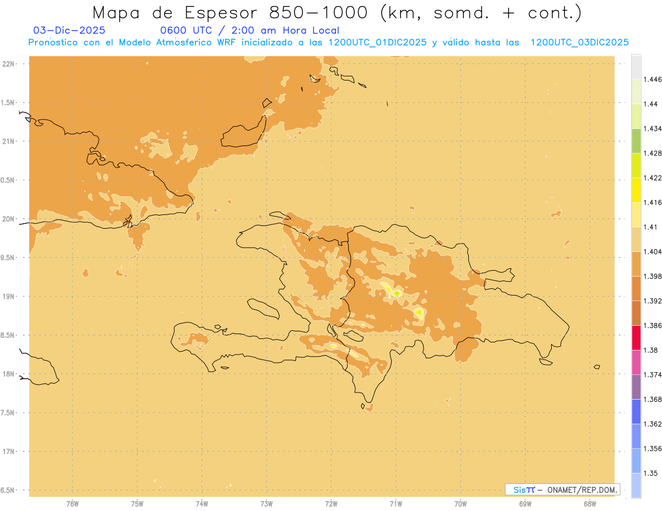Click the date label "03-Dic-2025"
The width and height of the screenshot is (662, 511).
click(x=70, y=30)
